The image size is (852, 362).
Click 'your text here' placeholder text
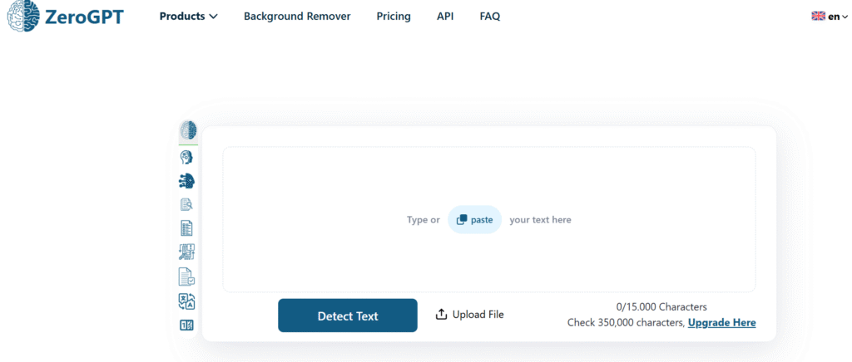click(540, 219)
